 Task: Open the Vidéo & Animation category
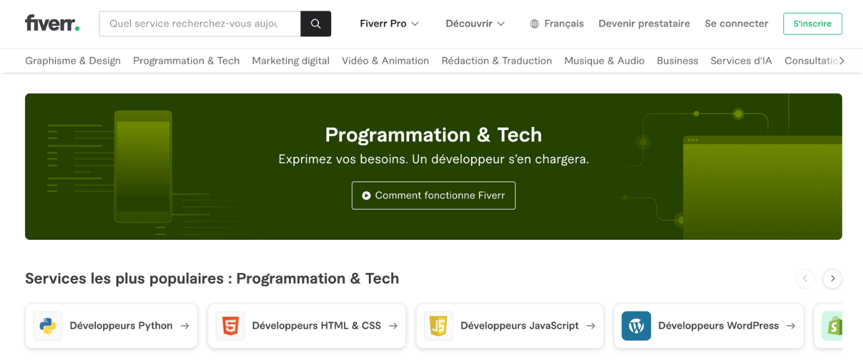(385, 61)
